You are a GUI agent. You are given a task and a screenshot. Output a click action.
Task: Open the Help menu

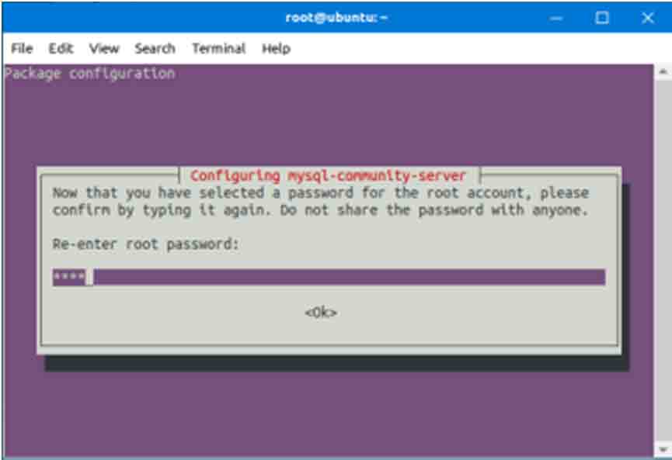(276, 48)
